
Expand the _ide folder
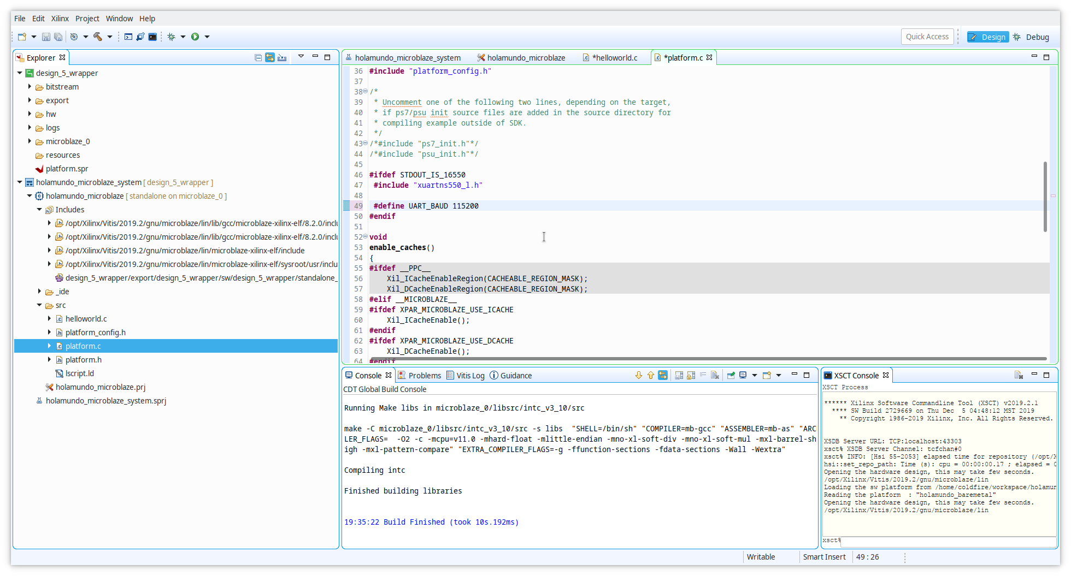[x=39, y=292]
